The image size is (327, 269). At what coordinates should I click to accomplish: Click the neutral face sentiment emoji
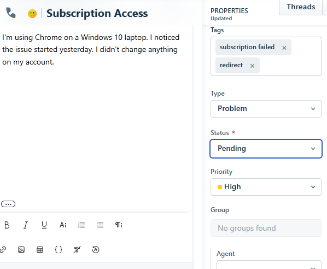coord(32,14)
